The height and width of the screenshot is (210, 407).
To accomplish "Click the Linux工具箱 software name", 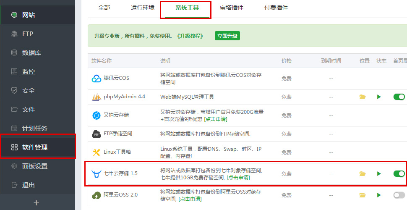I will pyautogui.click(x=117, y=152).
